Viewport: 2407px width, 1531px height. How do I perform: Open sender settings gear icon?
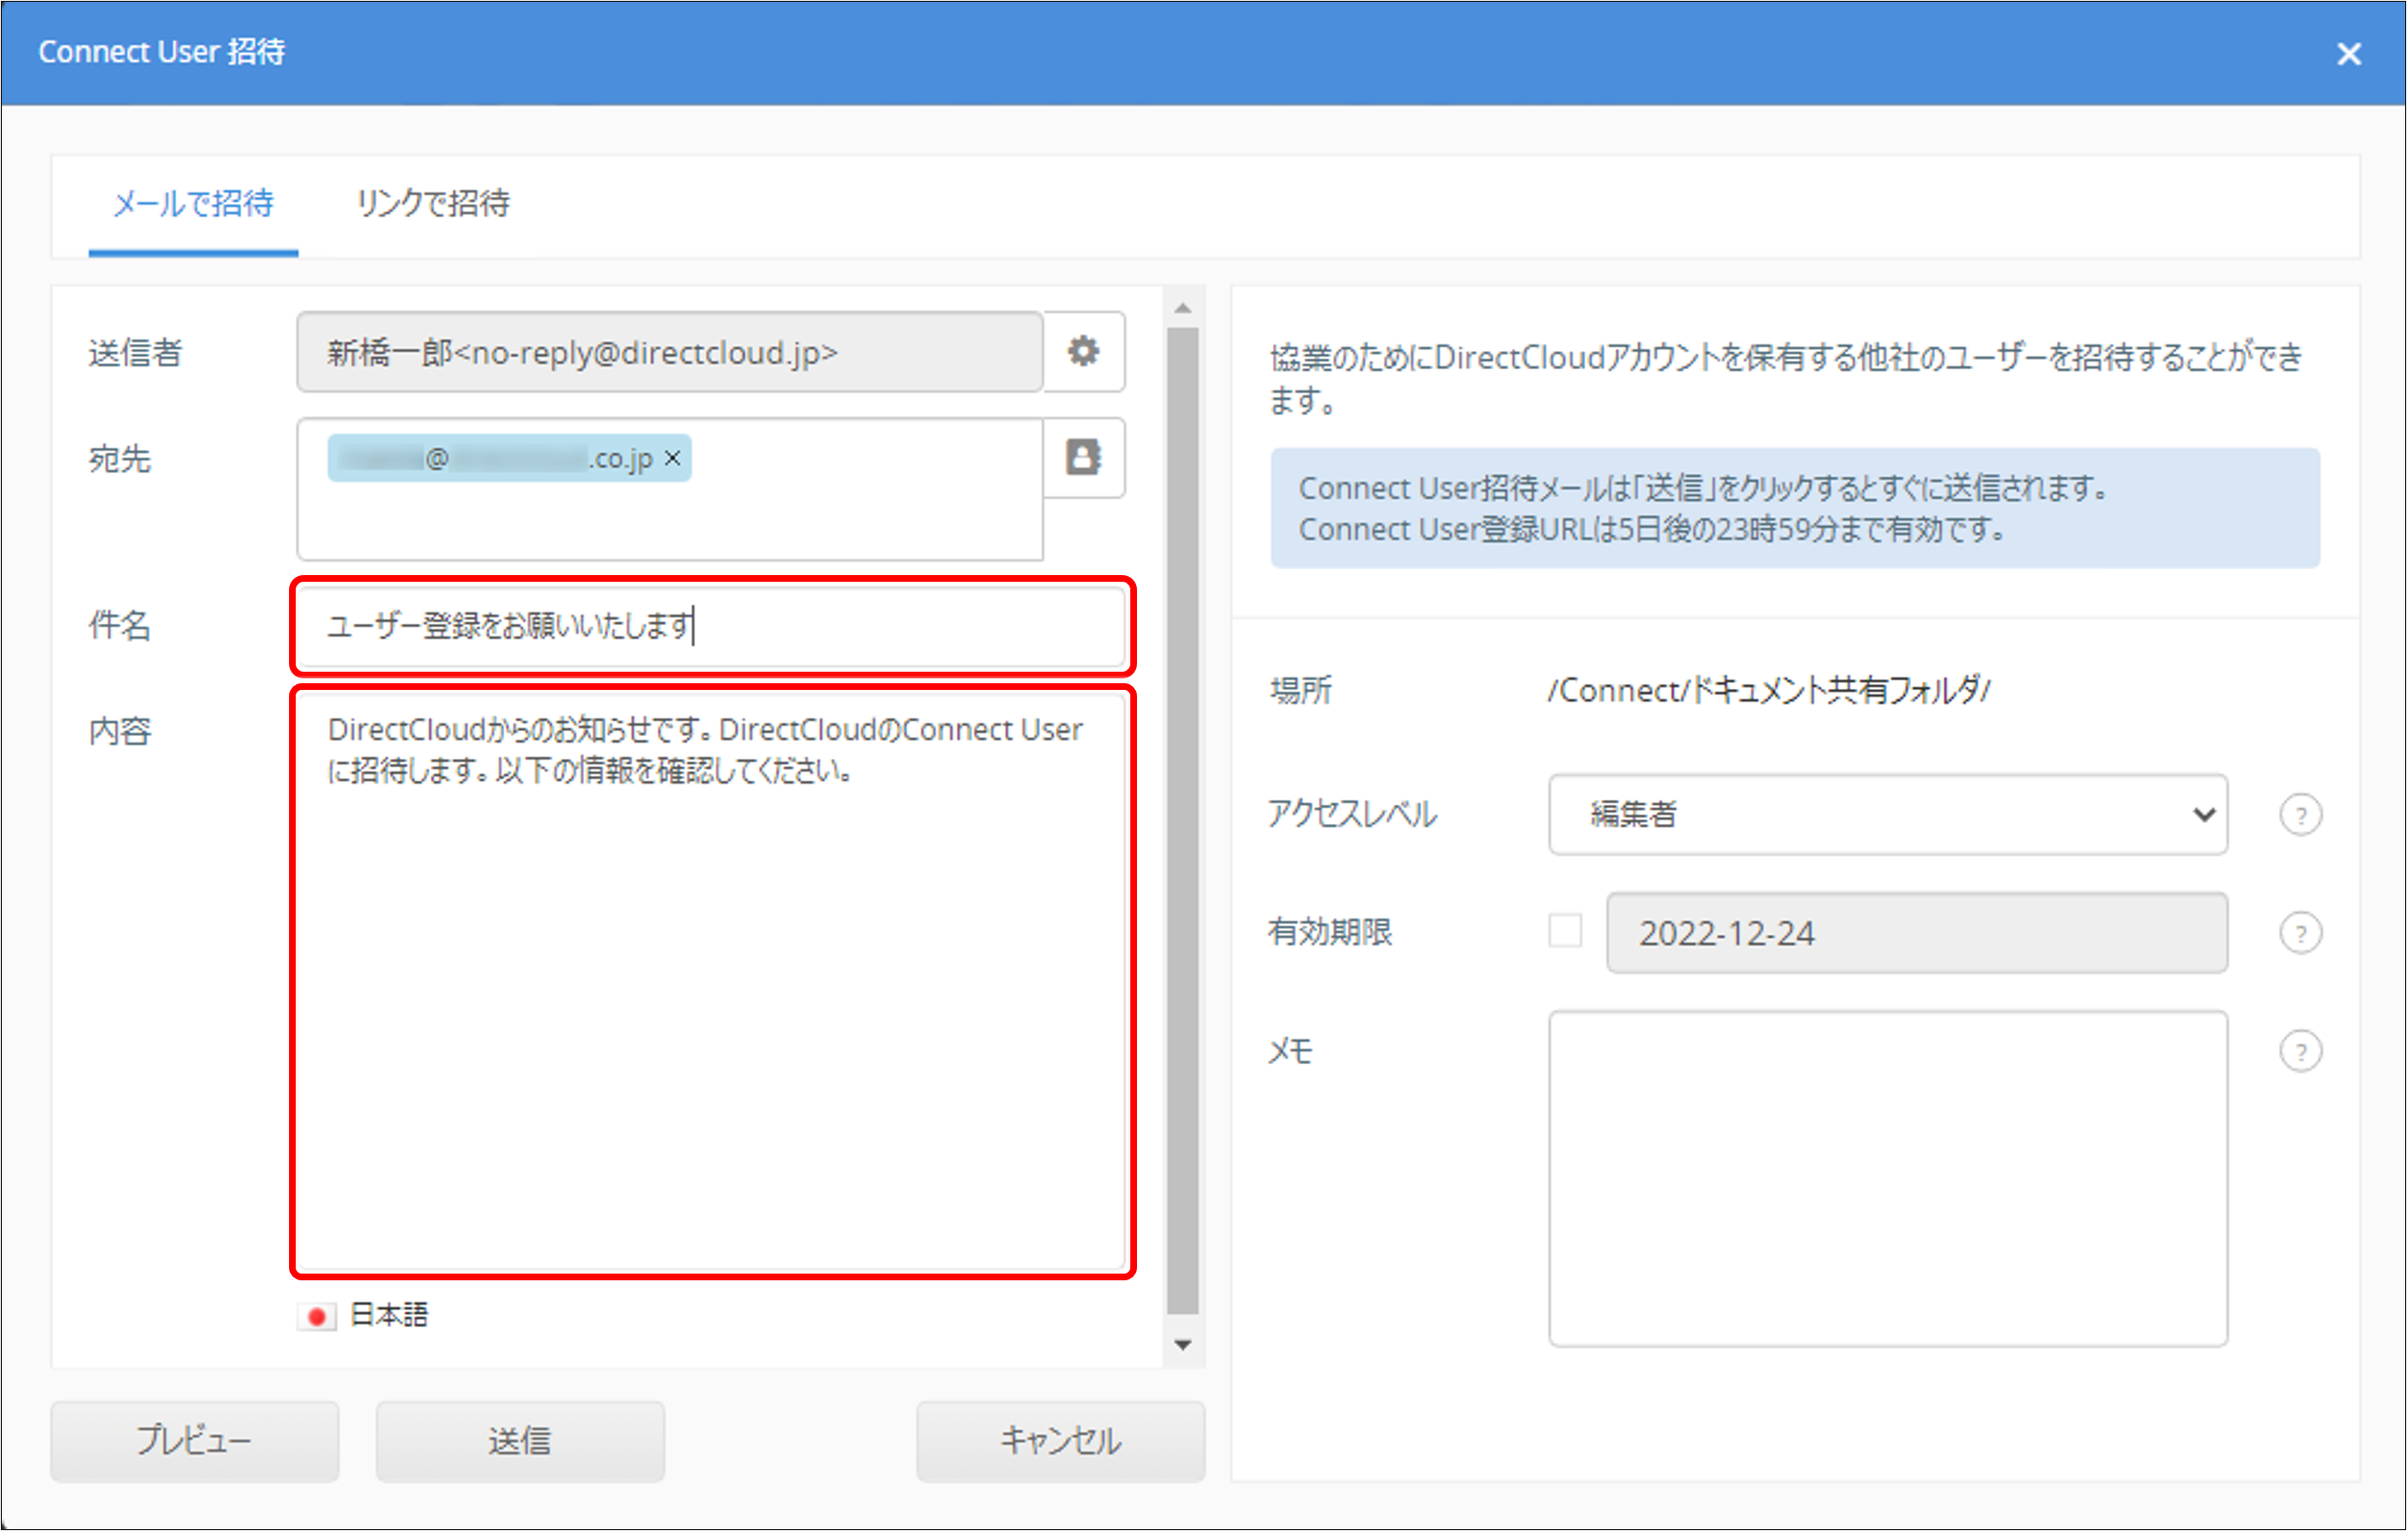coord(1083,352)
